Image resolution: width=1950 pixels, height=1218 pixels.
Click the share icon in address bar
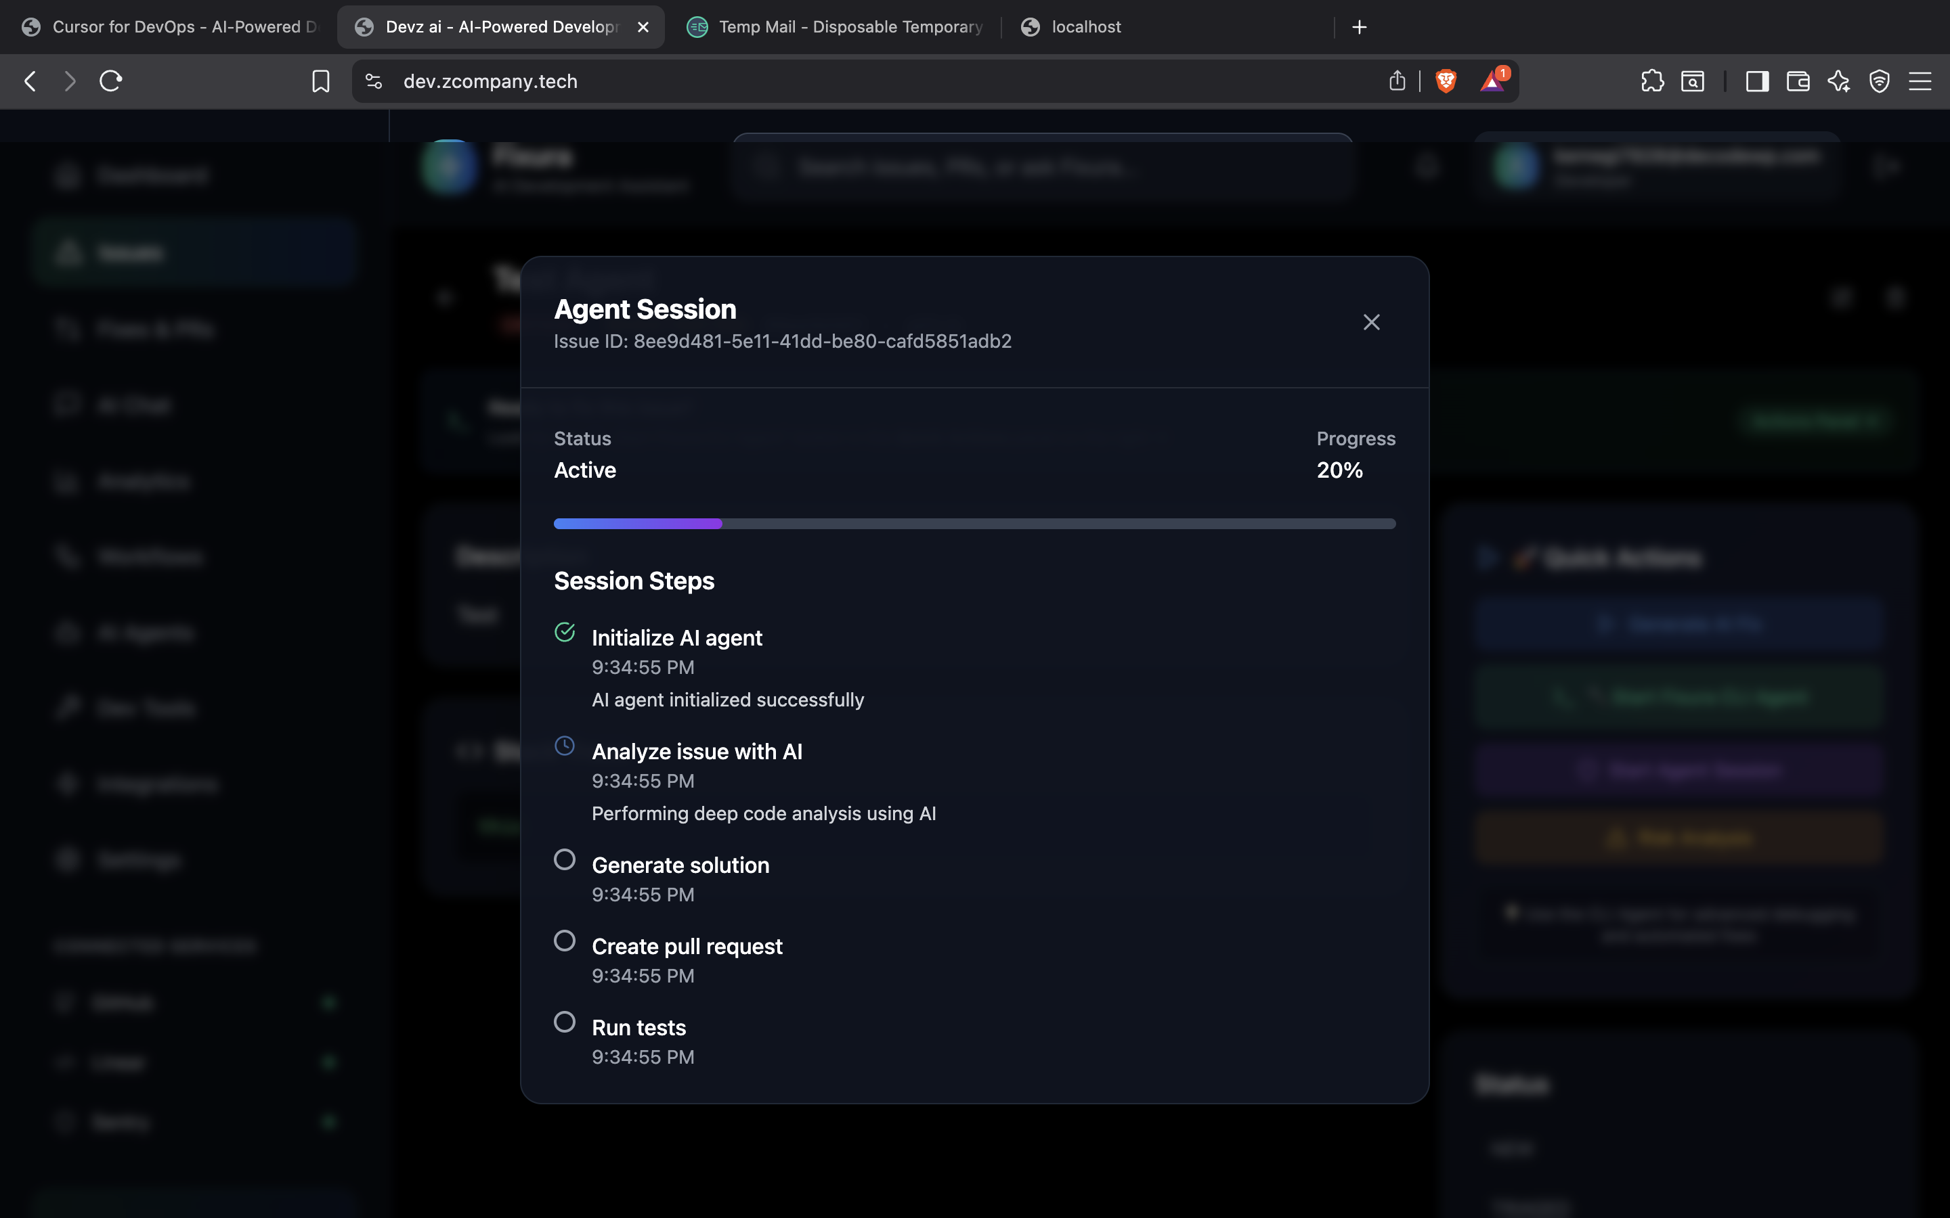pyautogui.click(x=1397, y=81)
